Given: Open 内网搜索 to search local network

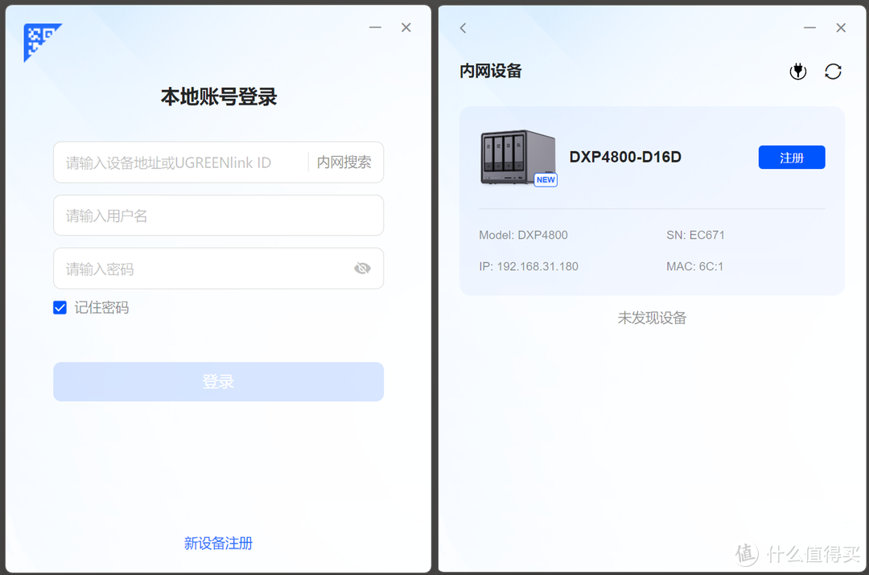Looking at the screenshot, I should click(x=344, y=162).
